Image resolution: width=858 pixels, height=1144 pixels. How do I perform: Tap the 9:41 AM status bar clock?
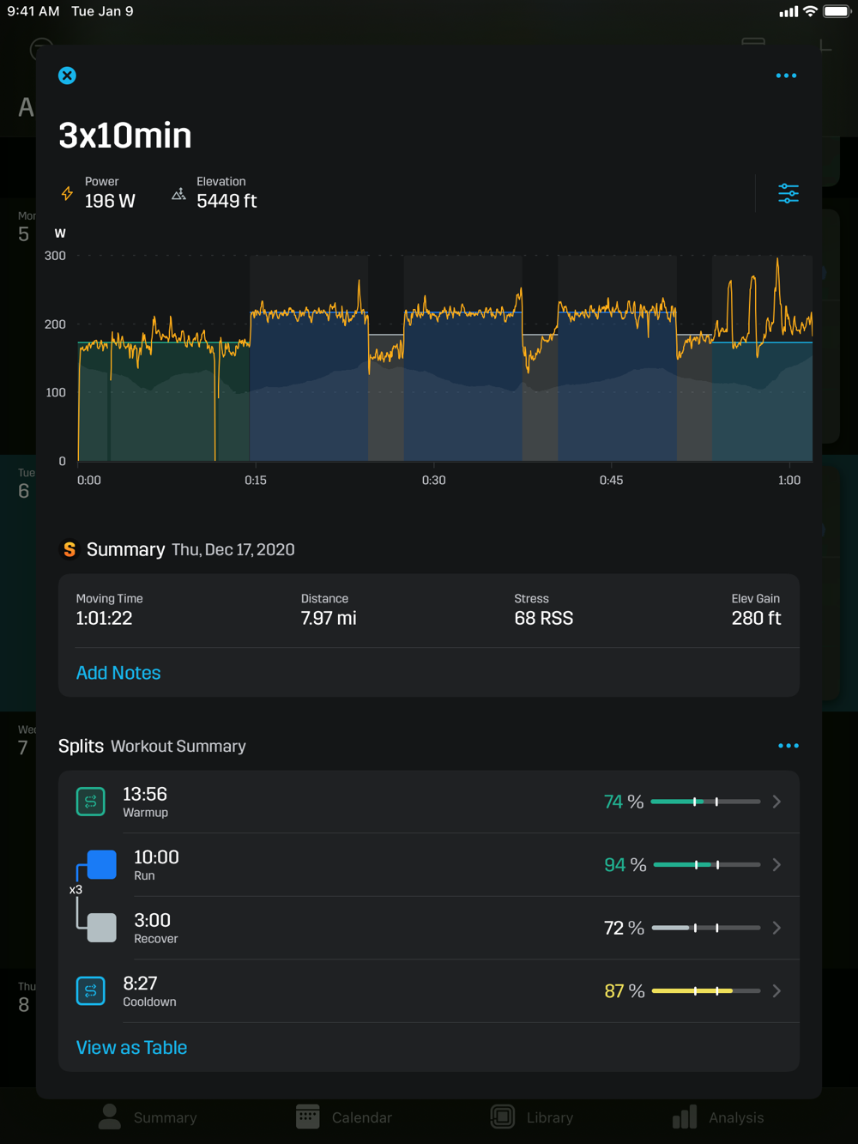[33, 11]
